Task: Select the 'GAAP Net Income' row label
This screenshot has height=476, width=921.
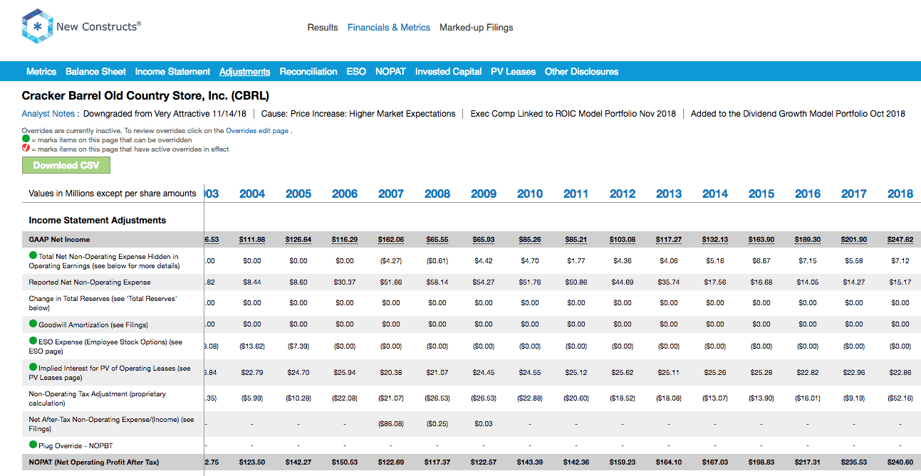Action: pos(60,240)
